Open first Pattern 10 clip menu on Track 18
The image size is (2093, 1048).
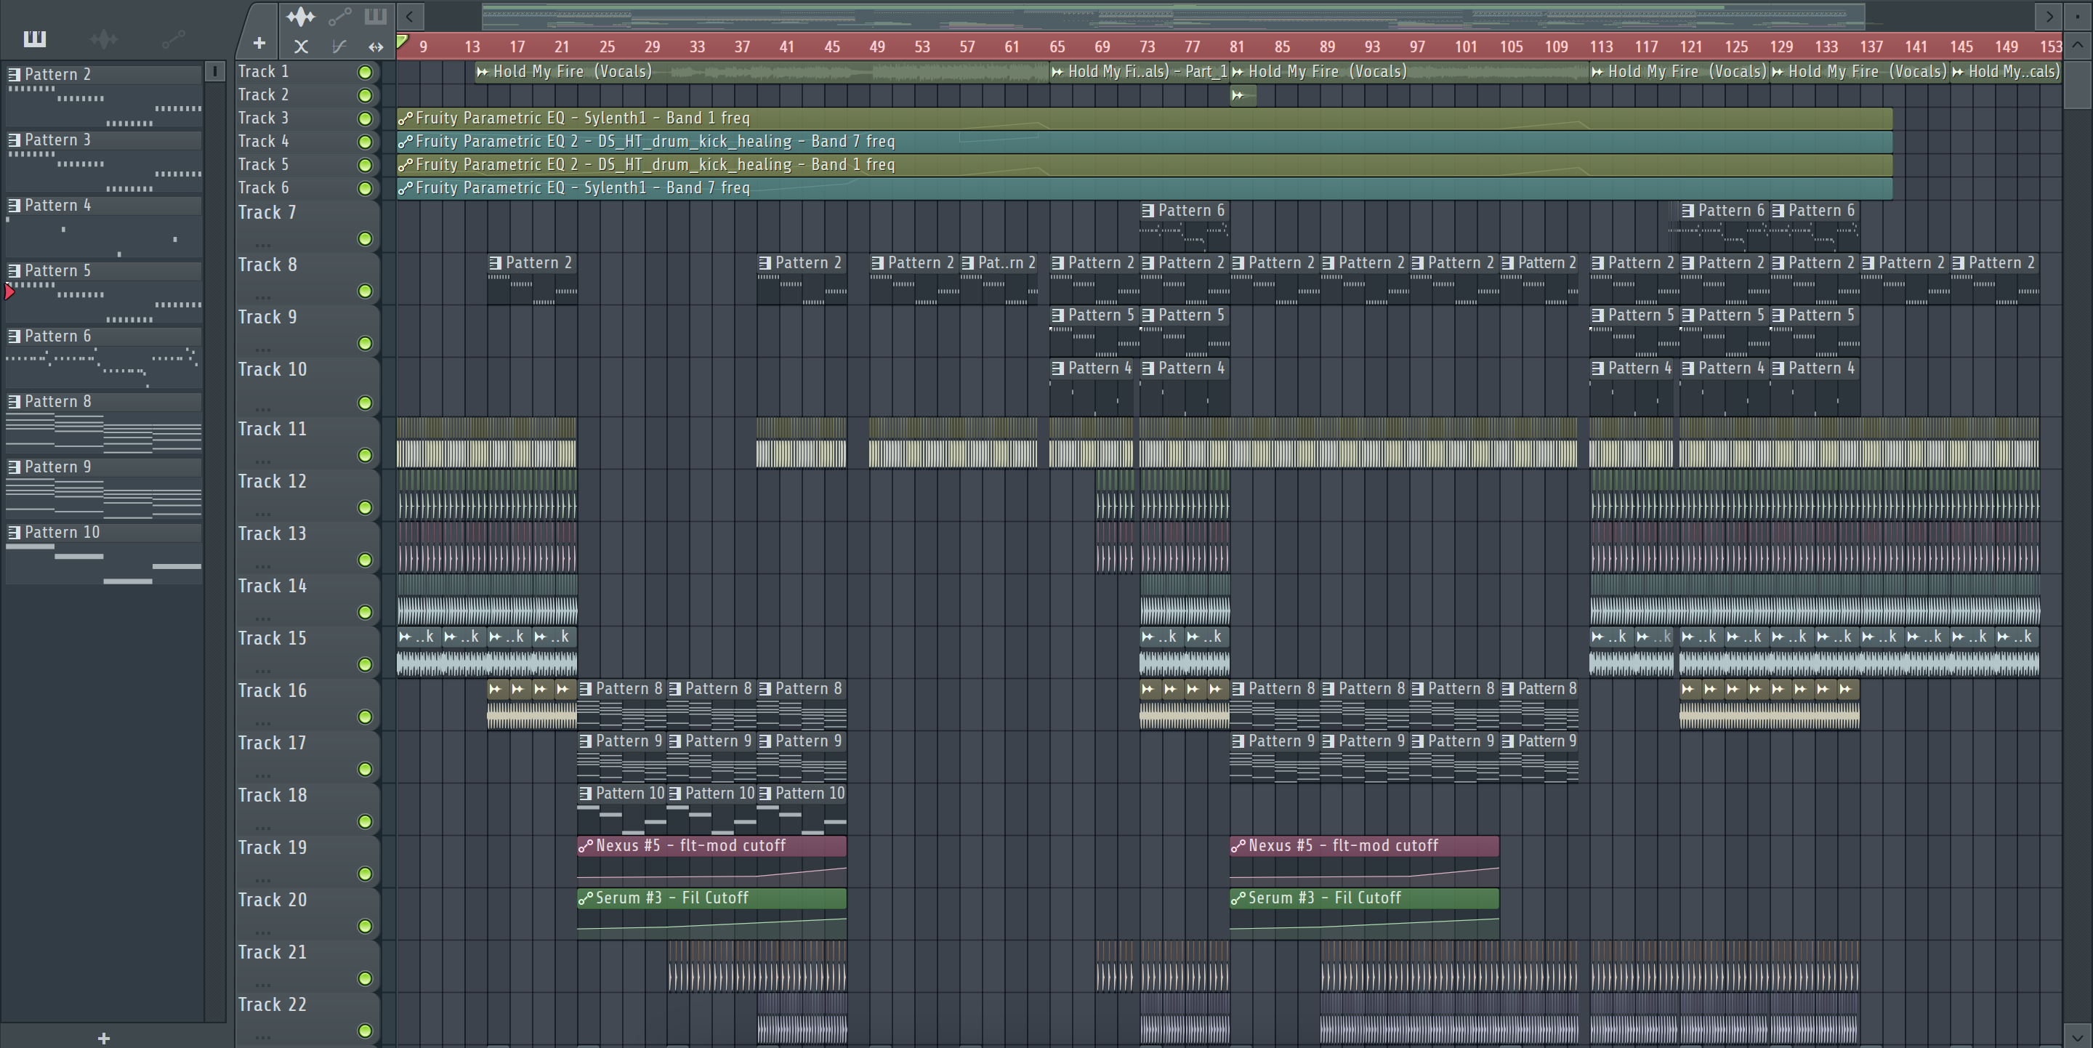tap(586, 794)
